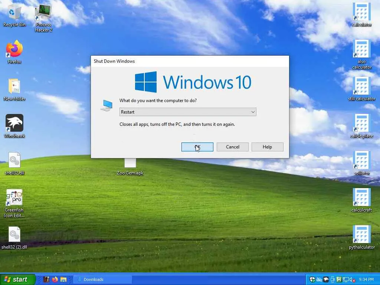The width and height of the screenshot is (380, 285).
Task: Click the camera tray icon
Action: point(333,279)
